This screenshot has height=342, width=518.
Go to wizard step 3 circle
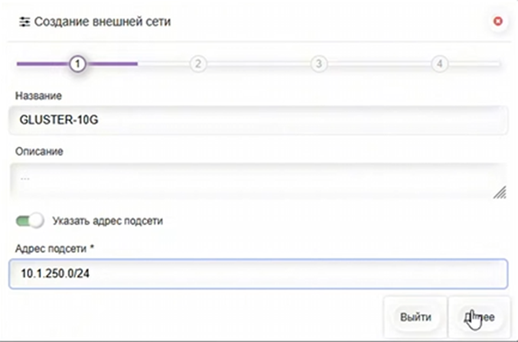(x=319, y=64)
